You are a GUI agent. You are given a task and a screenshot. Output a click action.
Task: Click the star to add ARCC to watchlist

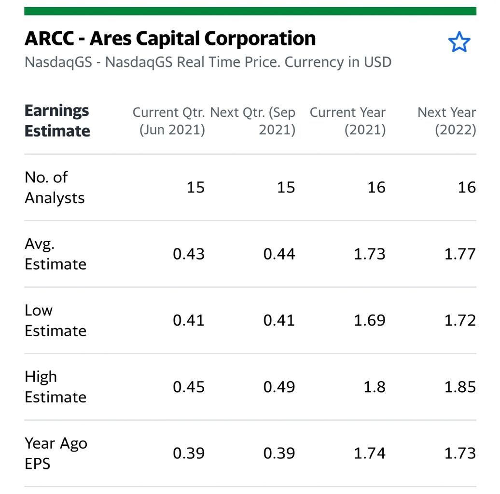pyautogui.click(x=459, y=42)
